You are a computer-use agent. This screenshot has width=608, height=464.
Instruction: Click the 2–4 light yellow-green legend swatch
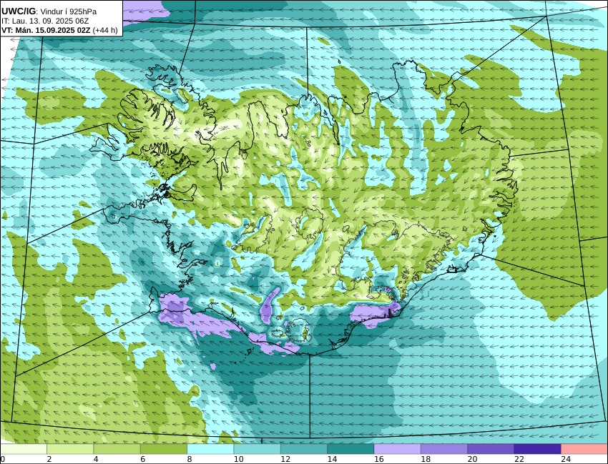click(x=70, y=449)
